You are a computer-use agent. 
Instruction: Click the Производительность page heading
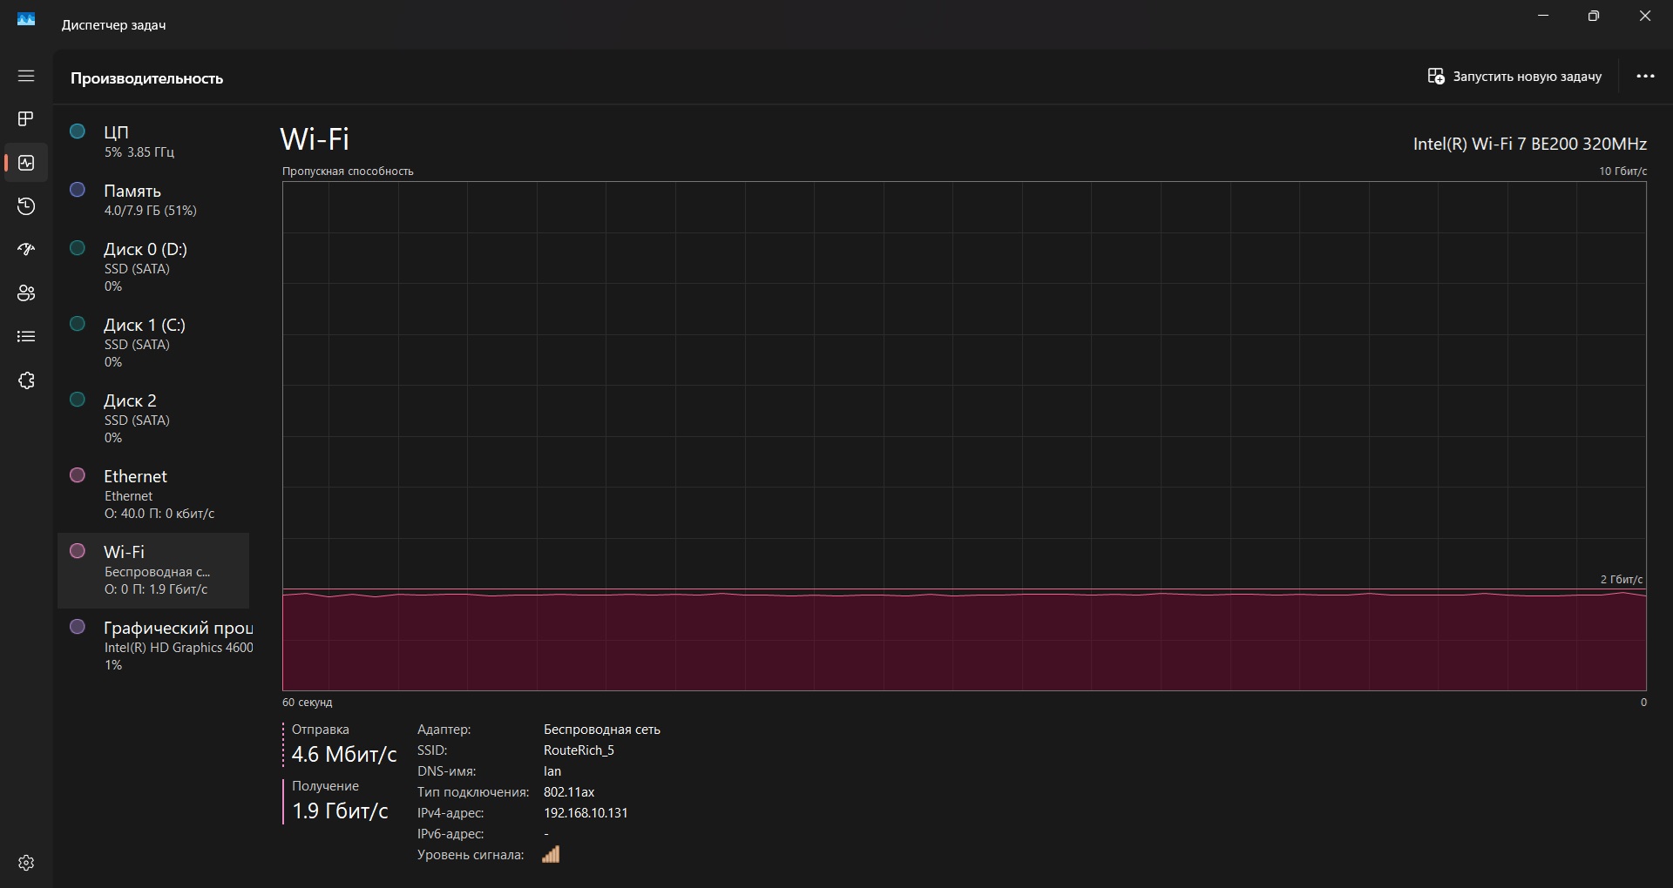[147, 78]
